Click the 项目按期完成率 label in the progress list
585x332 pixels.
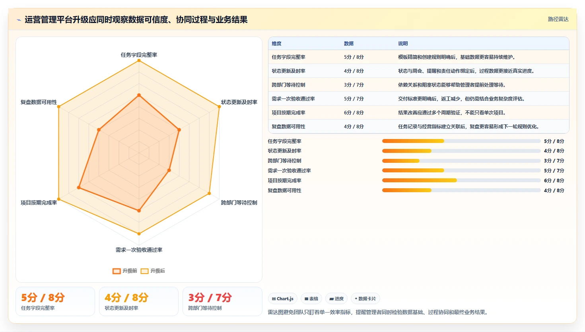pyautogui.click(x=284, y=181)
